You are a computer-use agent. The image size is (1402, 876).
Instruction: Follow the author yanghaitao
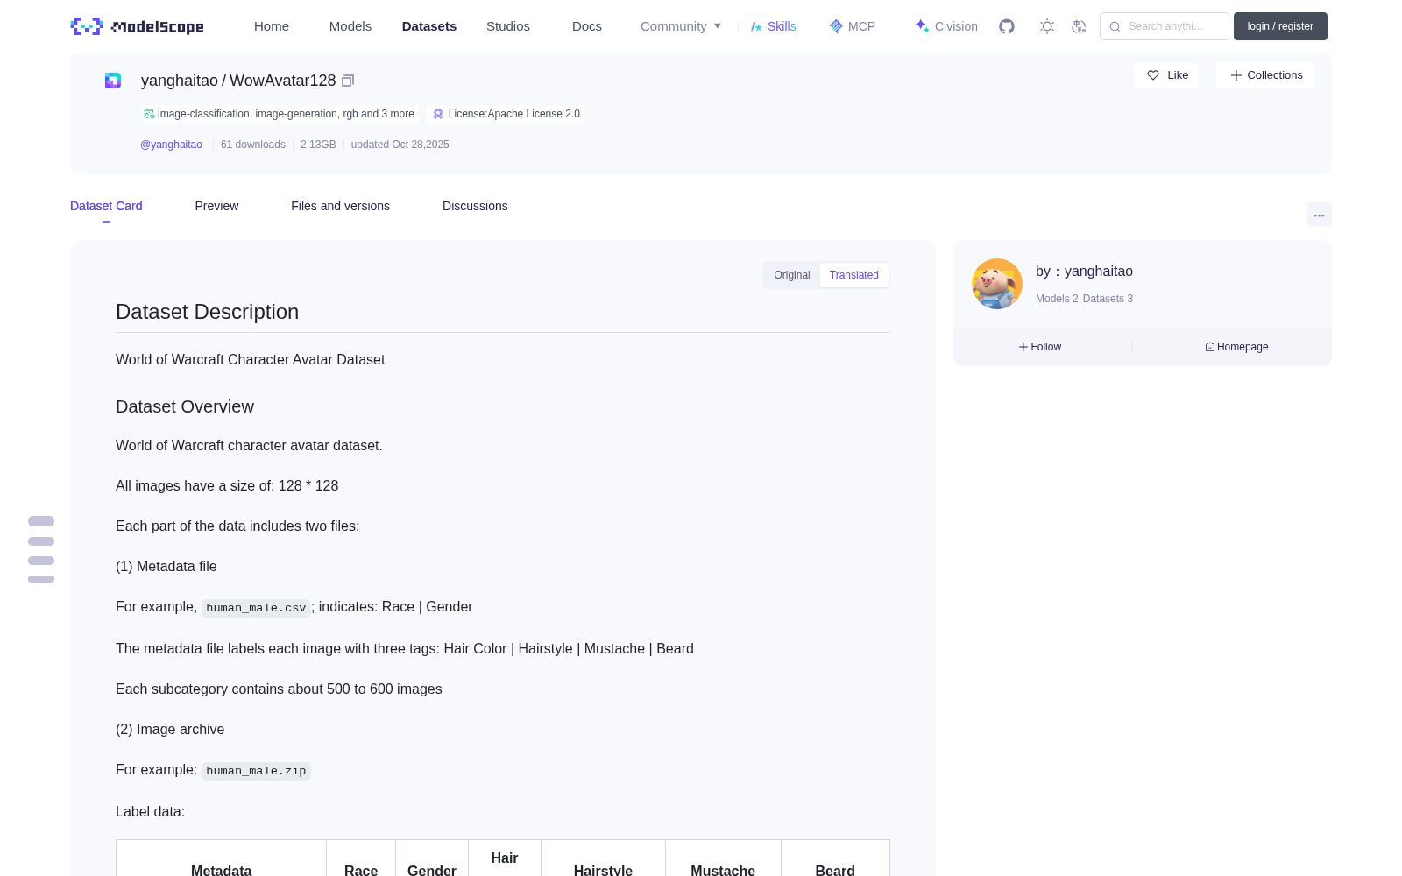(1040, 347)
